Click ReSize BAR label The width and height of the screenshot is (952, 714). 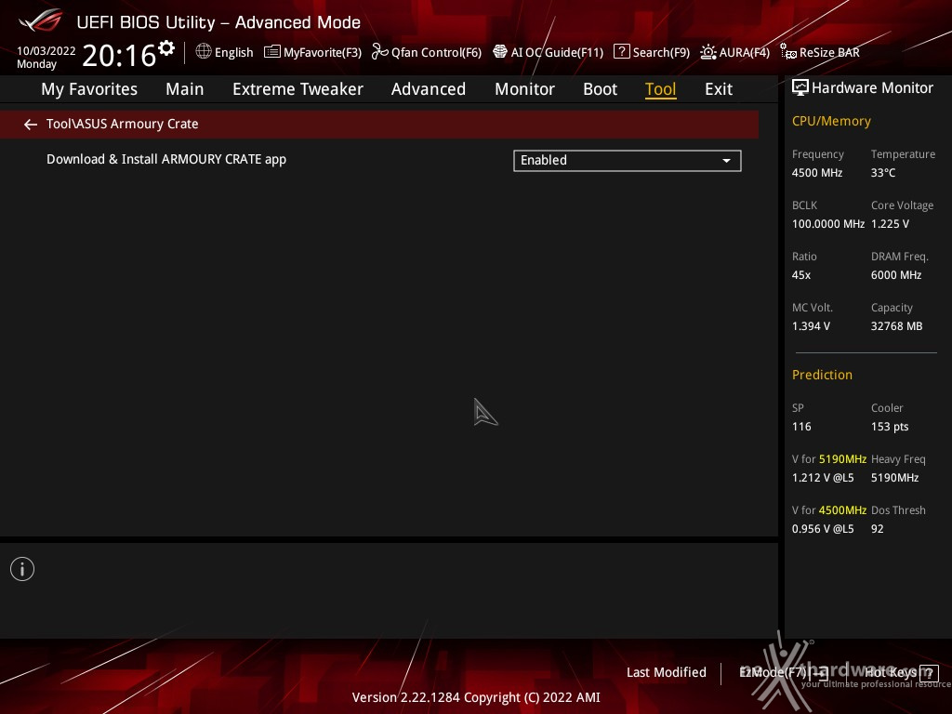coord(829,52)
